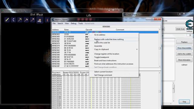Click the Comment column header

120,30
